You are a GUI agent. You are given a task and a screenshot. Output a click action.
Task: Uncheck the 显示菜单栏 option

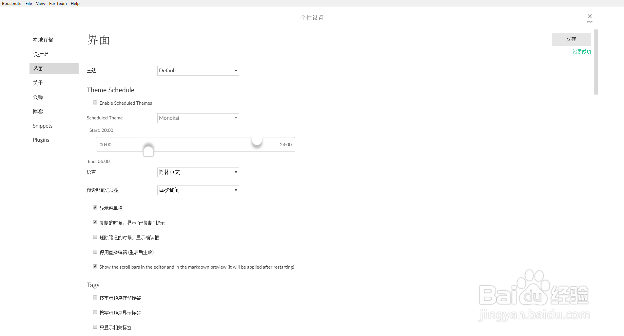[95, 207]
